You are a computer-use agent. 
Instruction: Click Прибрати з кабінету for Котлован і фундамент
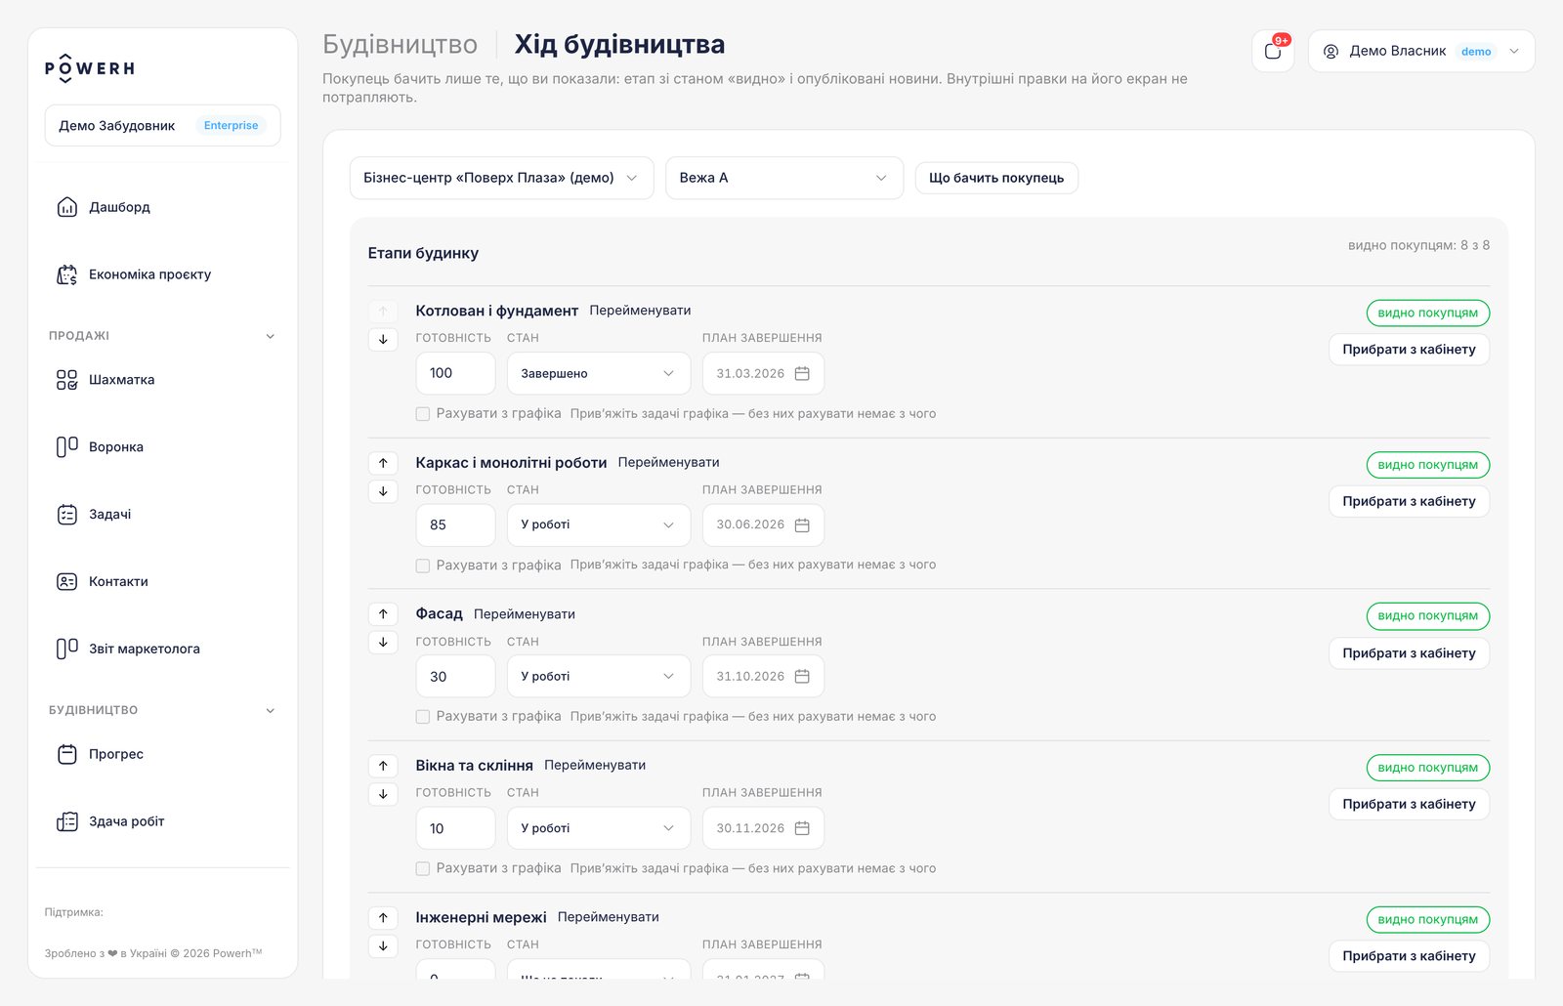click(1409, 350)
